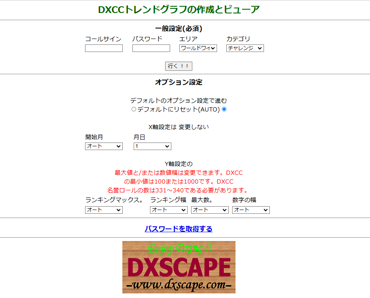
Task: Click the selected radio button after (AUTO)
Action: tap(224, 109)
